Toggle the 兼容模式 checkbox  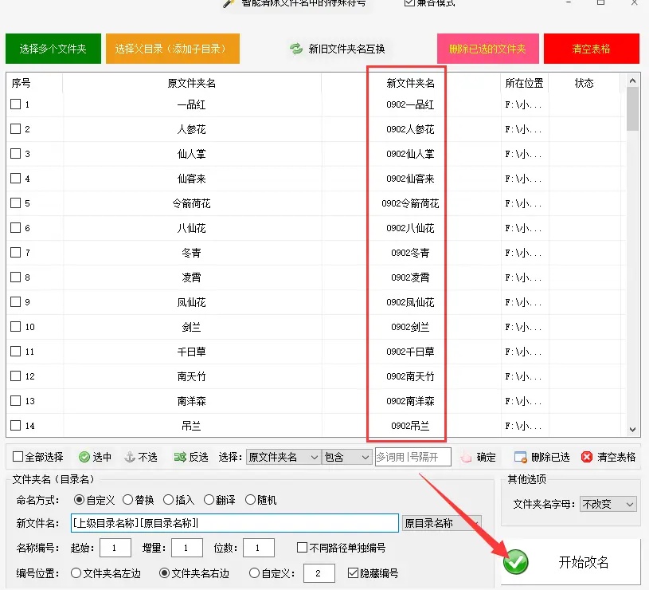409,2
